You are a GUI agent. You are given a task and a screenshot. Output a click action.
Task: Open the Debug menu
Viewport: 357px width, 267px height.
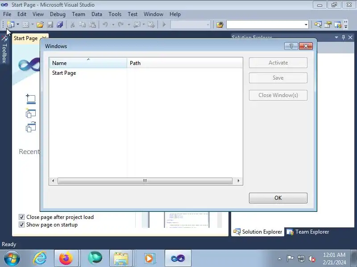point(58,14)
